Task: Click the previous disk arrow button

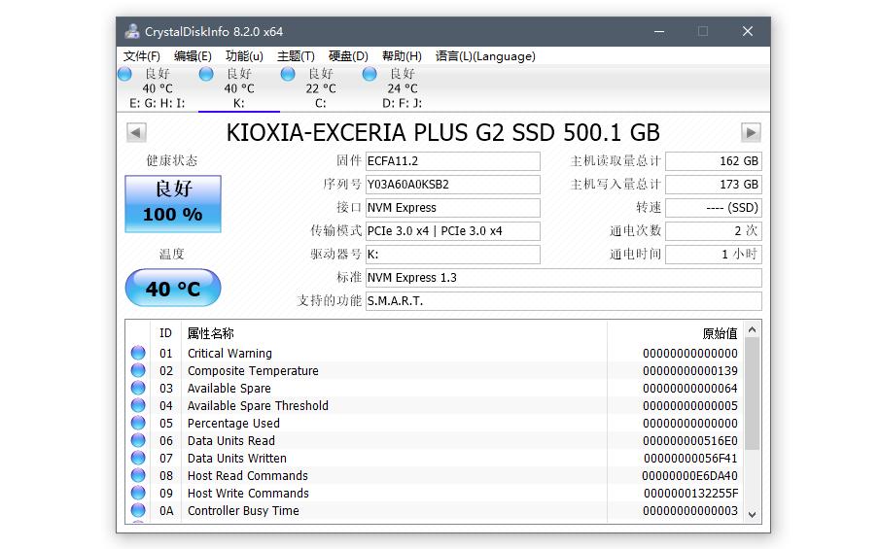Action: (x=136, y=132)
